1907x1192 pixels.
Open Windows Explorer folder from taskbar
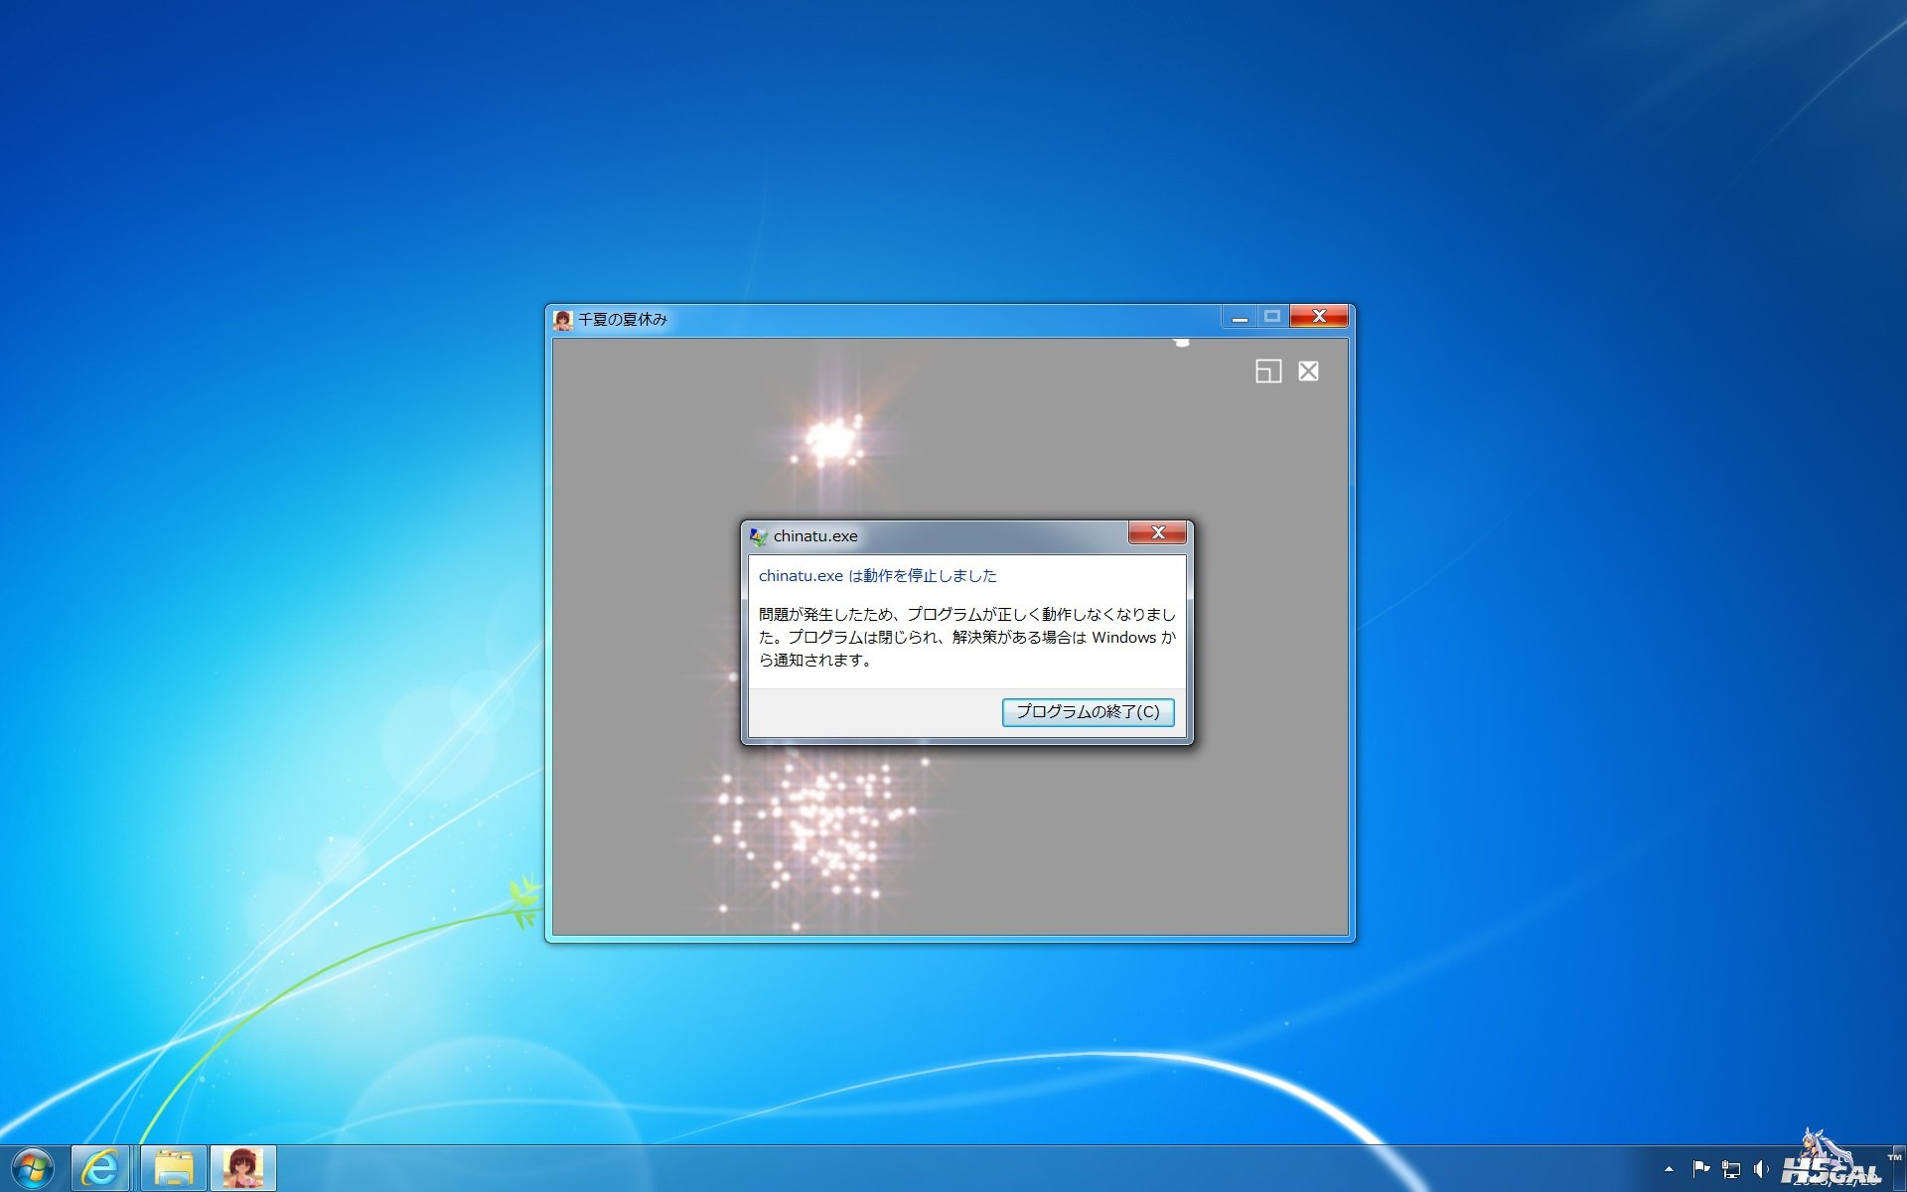[x=173, y=1168]
